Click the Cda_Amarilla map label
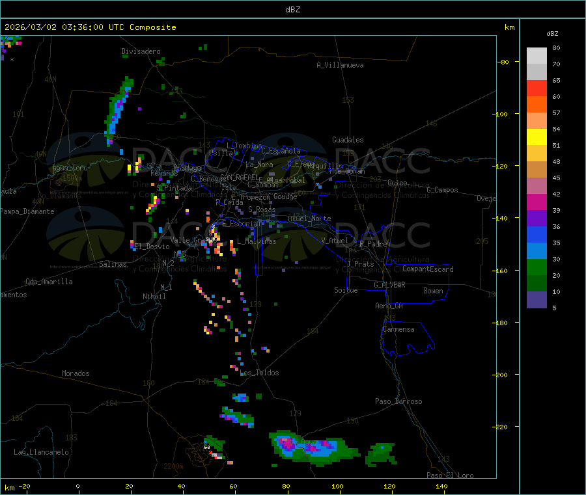The height and width of the screenshot is (495, 586). tap(49, 282)
